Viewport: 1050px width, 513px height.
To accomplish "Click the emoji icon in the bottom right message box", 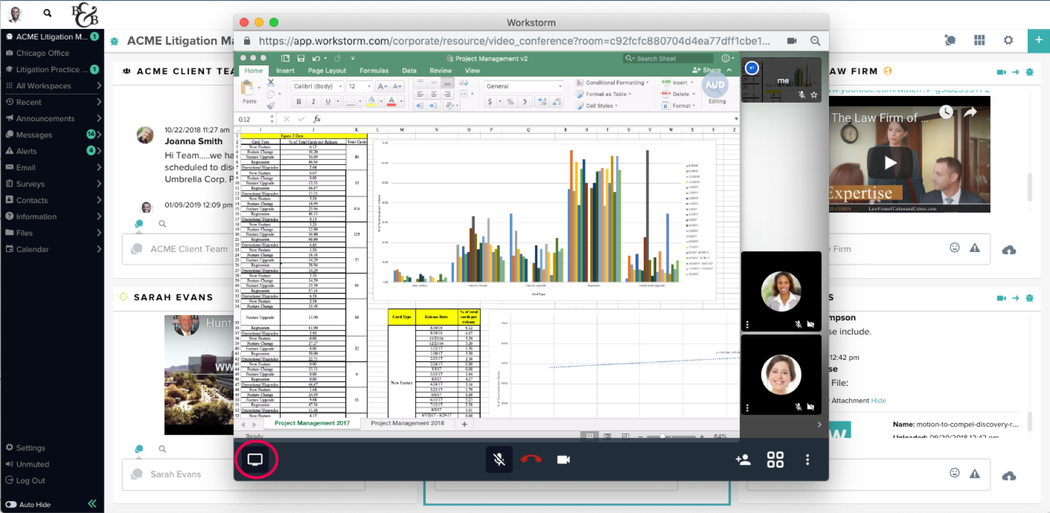I will [954, 473].
